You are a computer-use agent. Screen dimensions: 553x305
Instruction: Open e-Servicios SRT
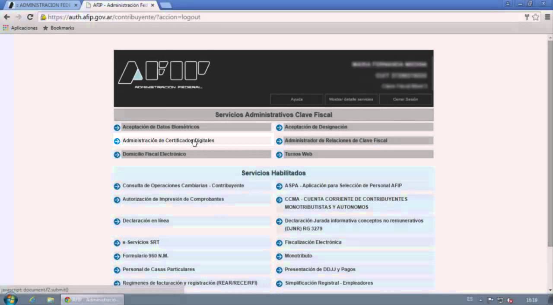tap(141, 242)
